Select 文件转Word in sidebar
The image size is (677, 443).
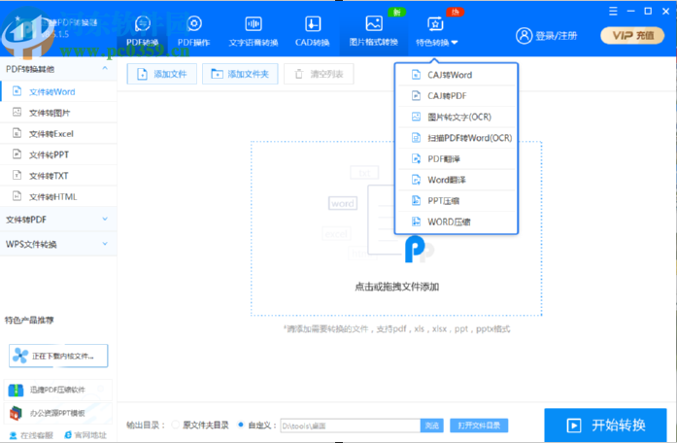58,91
